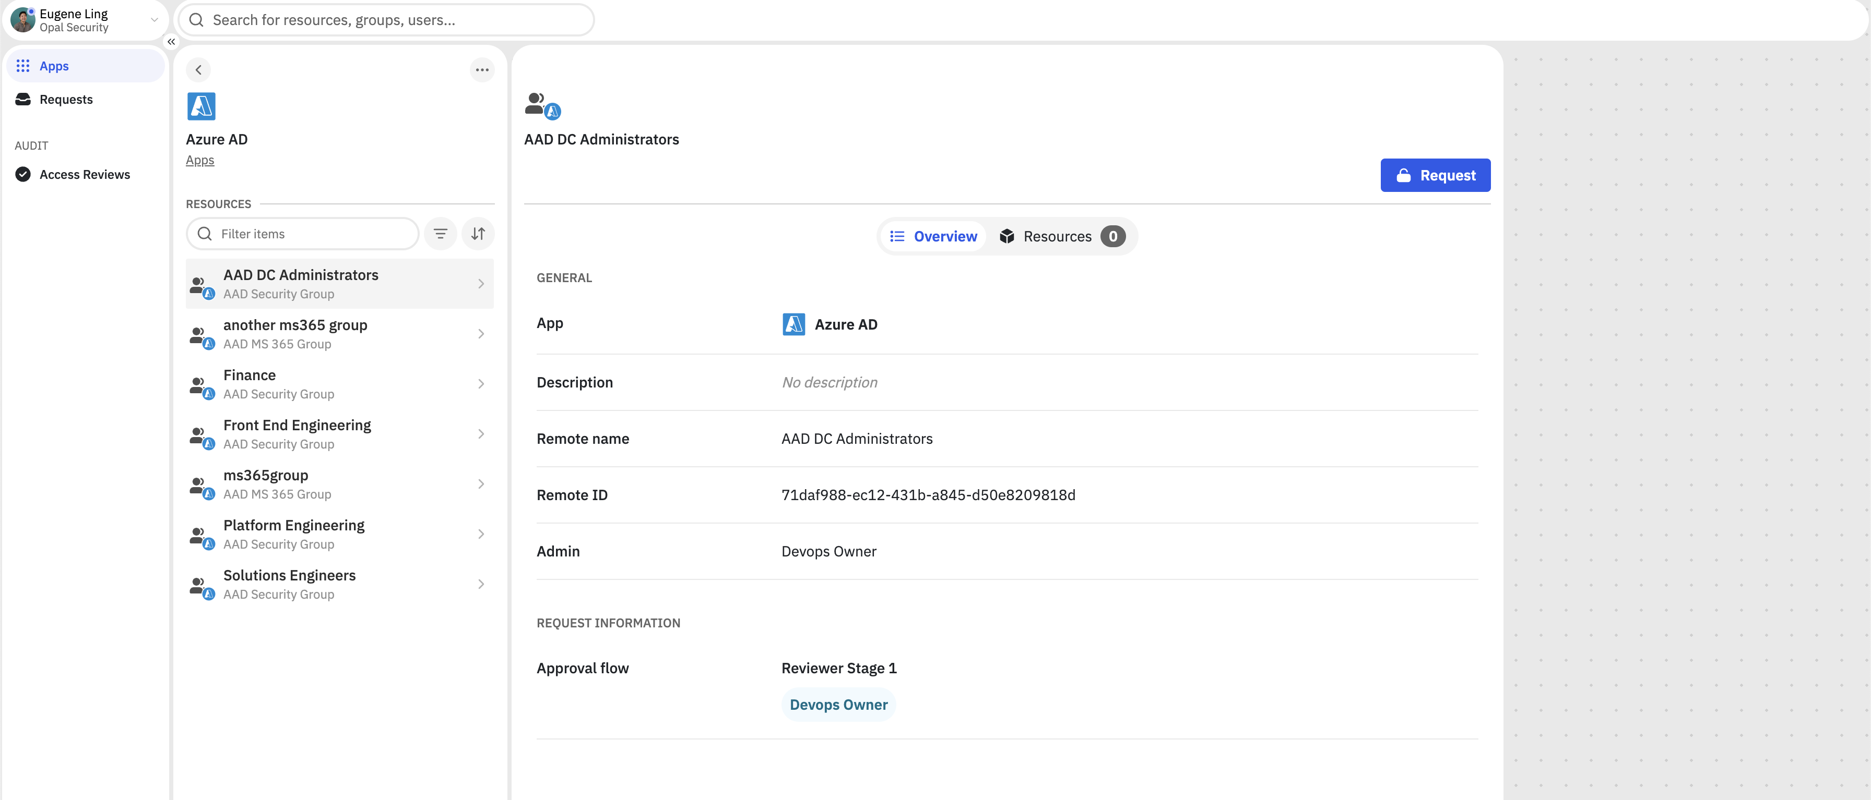The width and height of the screenshot is (1871, 800).
Task: Click the Filter items input field
Action: (x=312, y=234)
